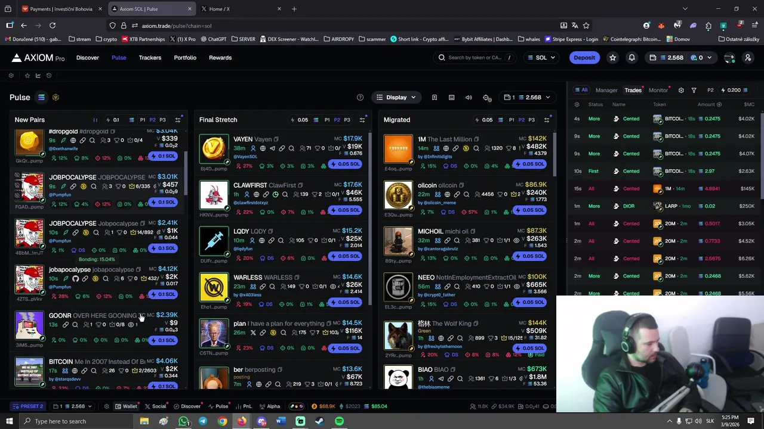The width and height of the screenshot is (764, 429).
Task: Open the CLAWFIRST token thumbnail
Action: (x=214, y=195)
